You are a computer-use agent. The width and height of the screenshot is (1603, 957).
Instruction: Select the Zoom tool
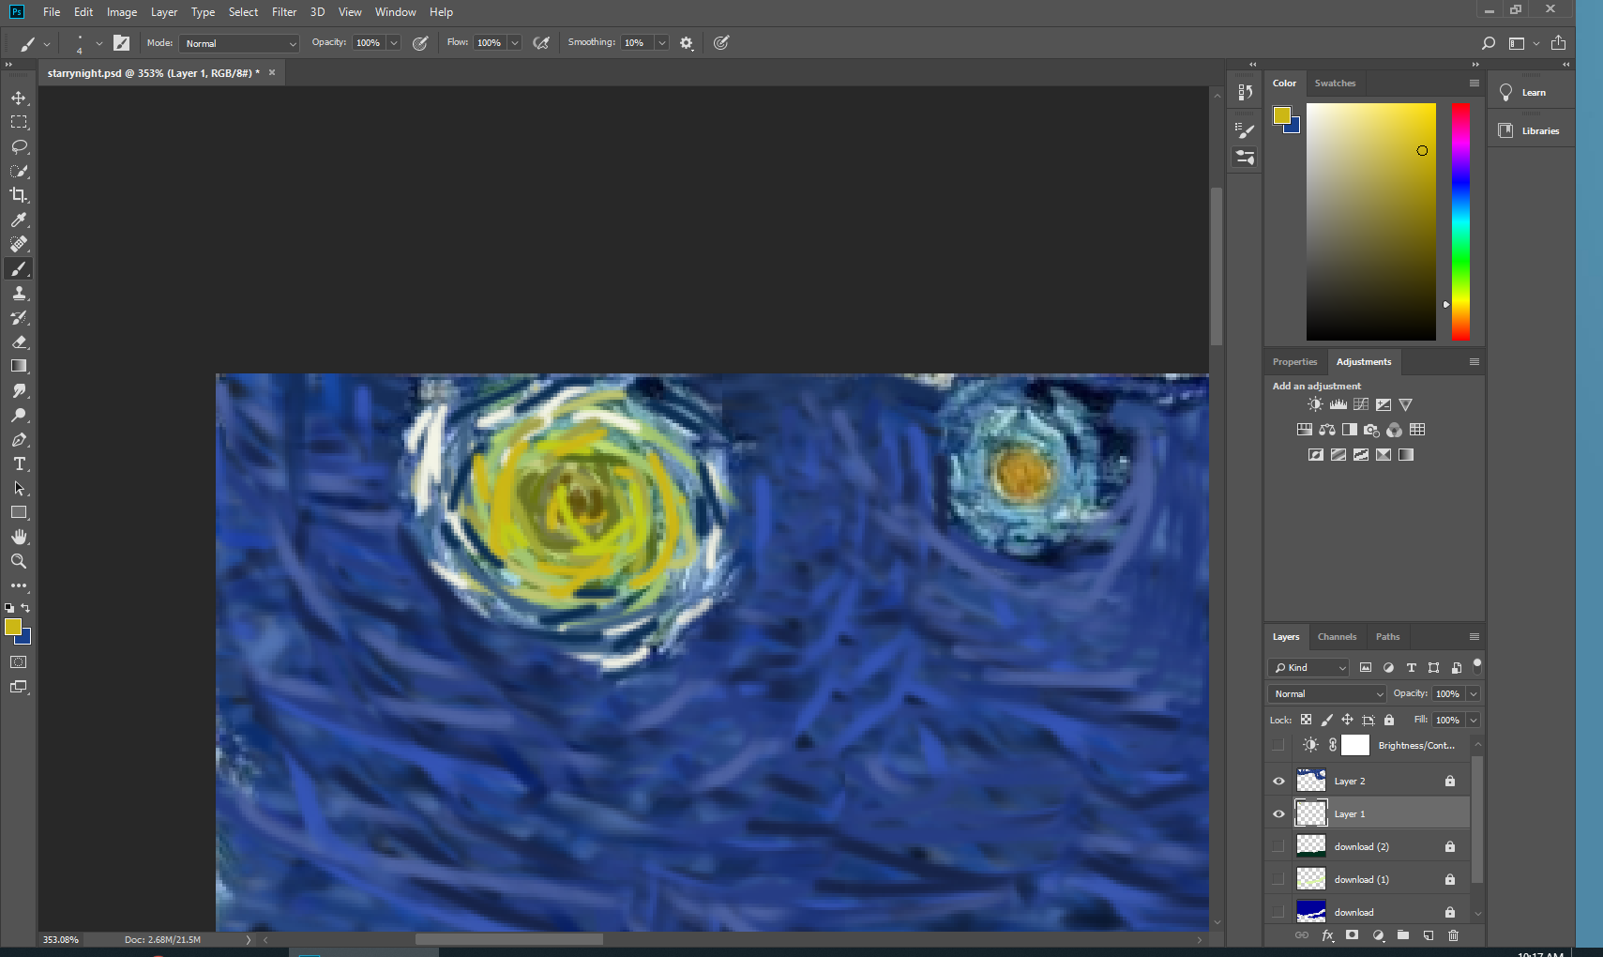coord(19,561)
